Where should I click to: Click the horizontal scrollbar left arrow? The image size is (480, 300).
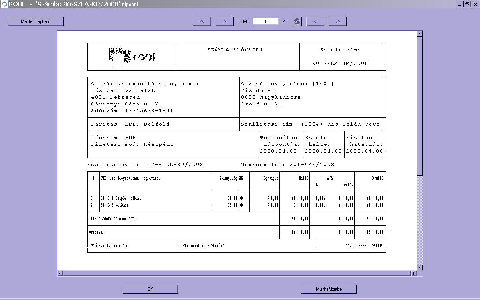tap(60, 273)
